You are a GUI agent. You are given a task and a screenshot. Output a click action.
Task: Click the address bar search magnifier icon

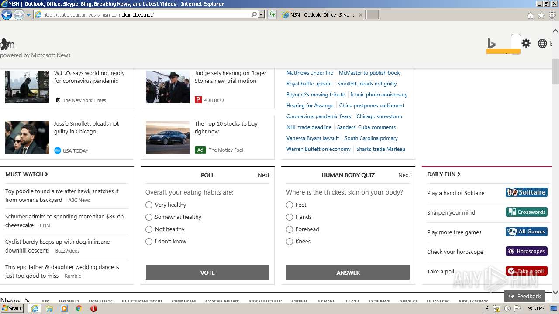point(254,14)
